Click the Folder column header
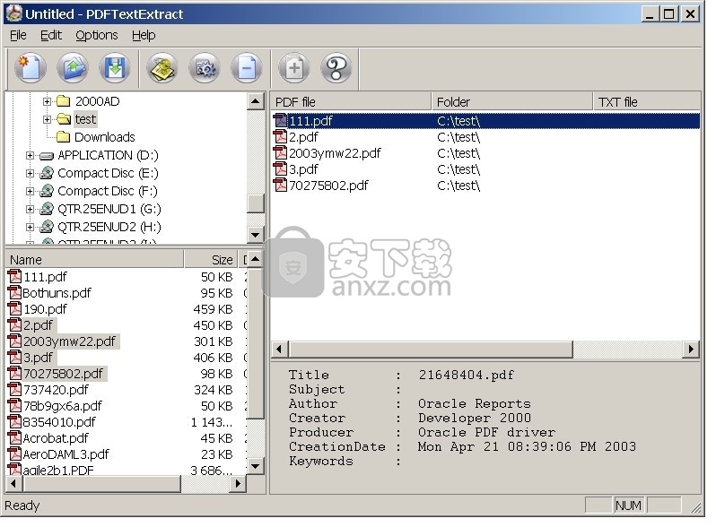 point(512,102)
